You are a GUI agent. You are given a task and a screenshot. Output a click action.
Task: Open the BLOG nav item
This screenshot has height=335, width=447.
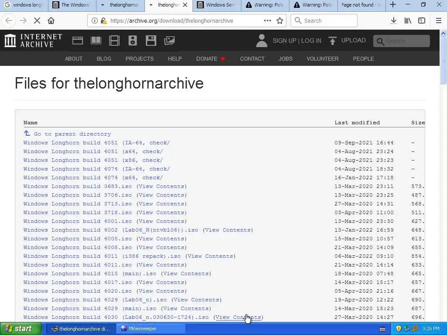point(104,59)
